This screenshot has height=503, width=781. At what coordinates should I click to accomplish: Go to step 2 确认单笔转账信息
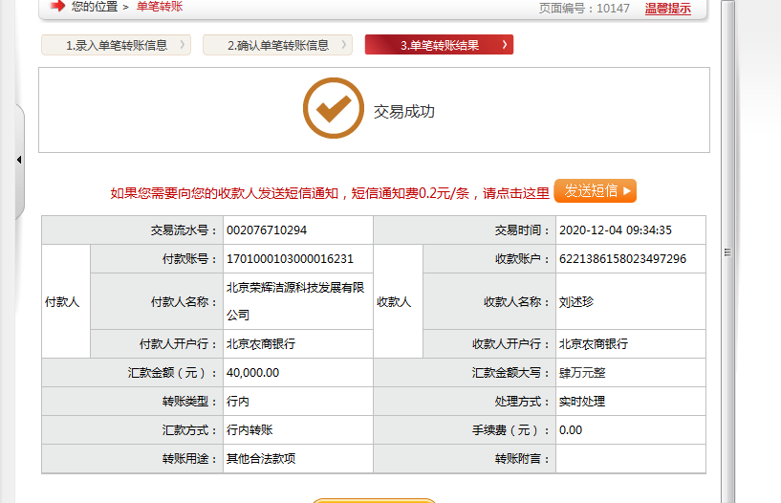277,45
